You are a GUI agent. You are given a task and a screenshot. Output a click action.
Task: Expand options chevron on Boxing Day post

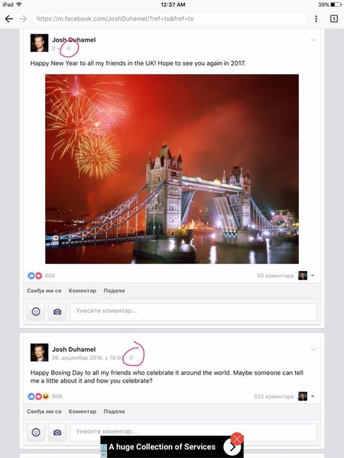pos(313,350)
